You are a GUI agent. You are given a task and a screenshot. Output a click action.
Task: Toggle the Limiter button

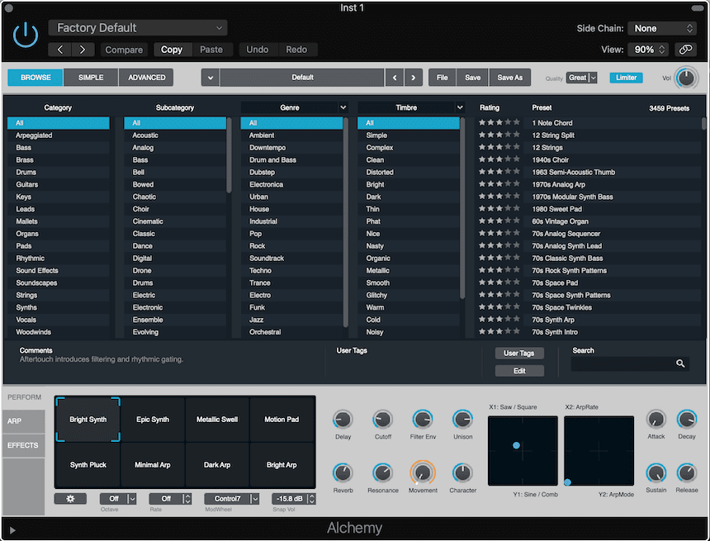pyautogui.click(x=626, y=78)
